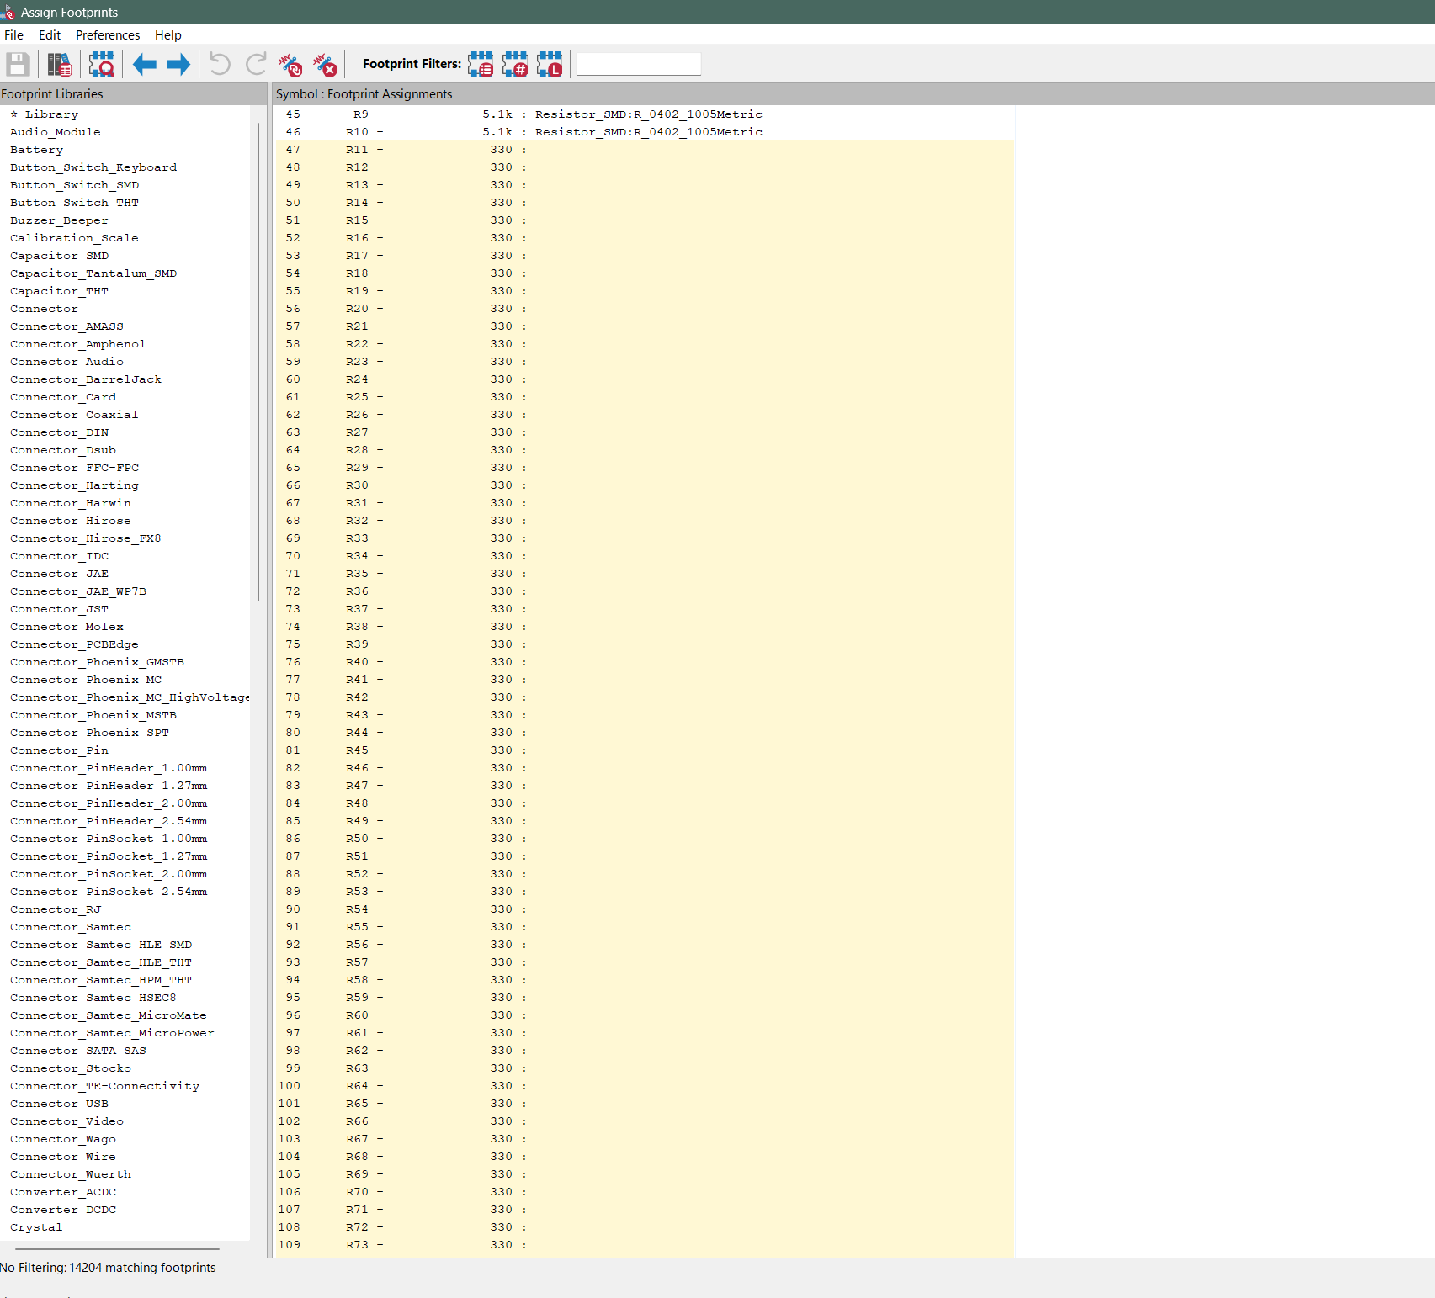Toggle filter footprints by pin count
The image size is (1435, 1298).
click(x=515, y=65)
